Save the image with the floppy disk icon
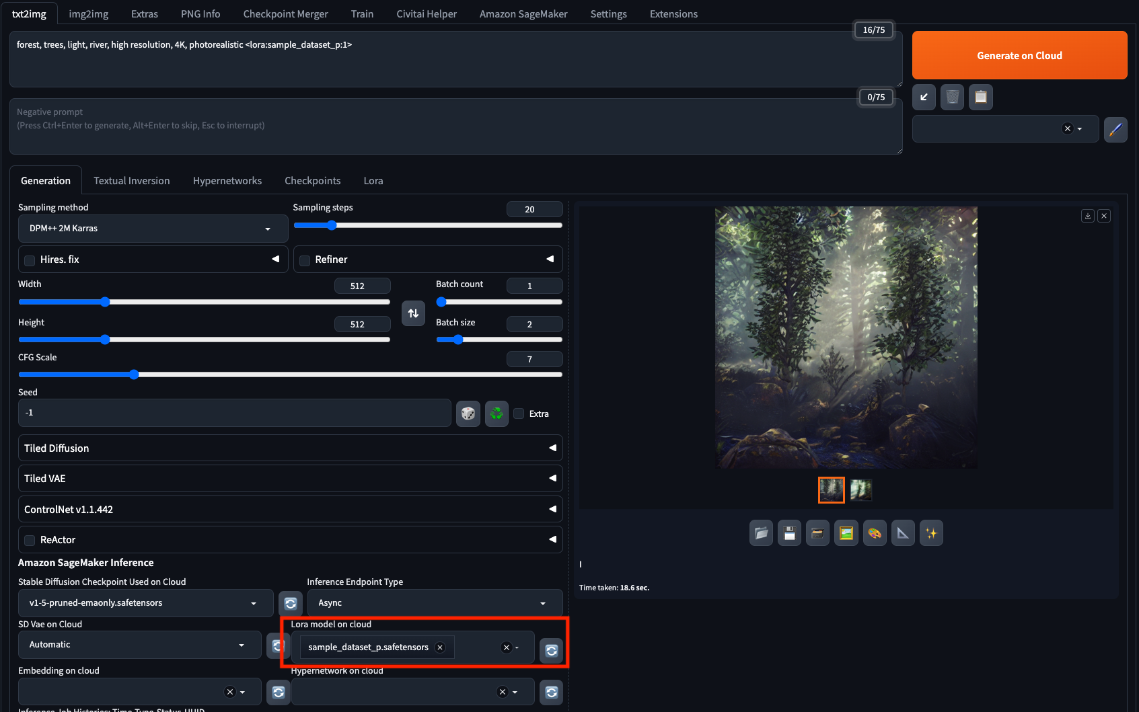The image size is (1139, 712). pos(790,533)
